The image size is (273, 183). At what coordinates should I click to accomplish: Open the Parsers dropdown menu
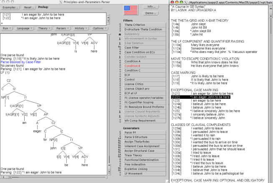click(x=63, y=28)
